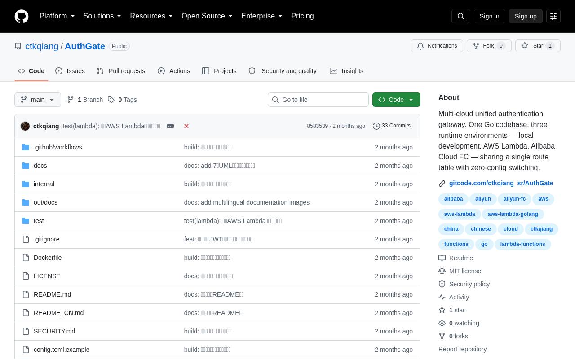Open the 1 Branch link
The width and height of the screenshot is (575, 359).
click(85, 100)
